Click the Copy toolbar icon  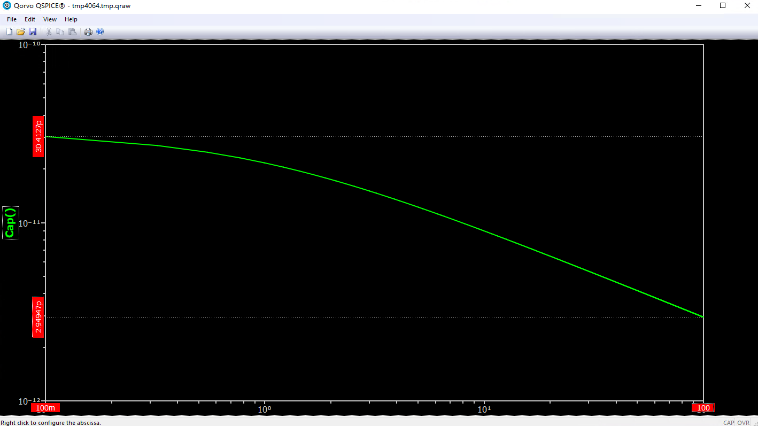[60, 32]
